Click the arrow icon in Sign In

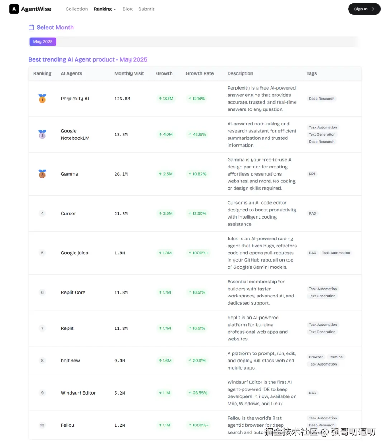(373, 9)
